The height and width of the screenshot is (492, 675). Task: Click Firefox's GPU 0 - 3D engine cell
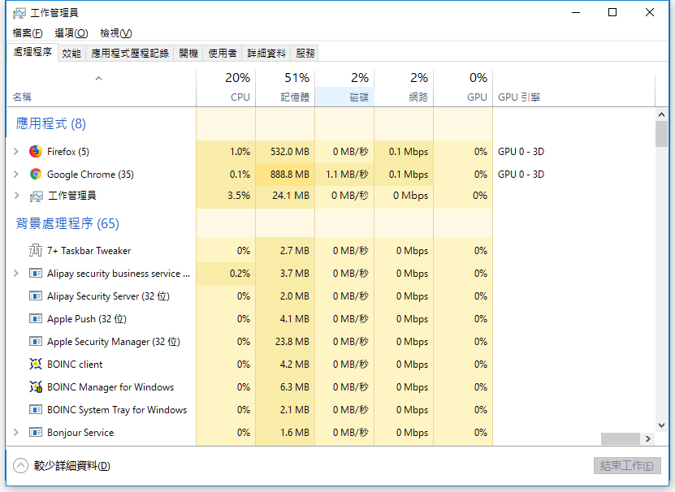click(x=521, y=152)
